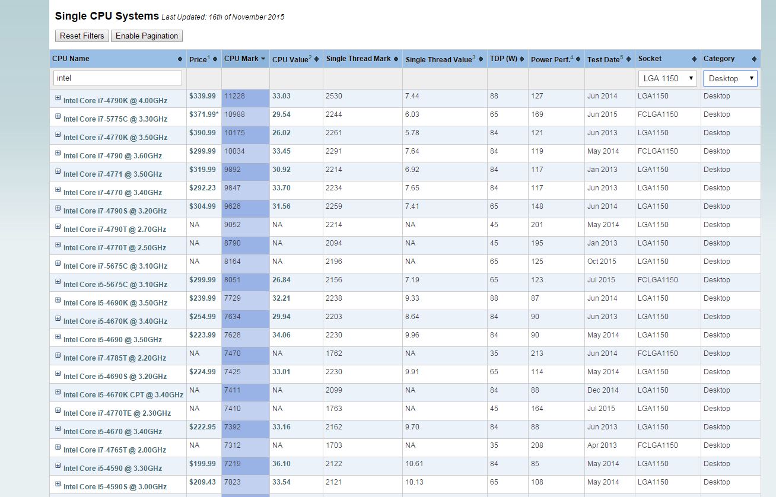Follow the $199.99 price link
Image resolution: width=776 pixels, height=497 pixels.
tap(202, 464)
